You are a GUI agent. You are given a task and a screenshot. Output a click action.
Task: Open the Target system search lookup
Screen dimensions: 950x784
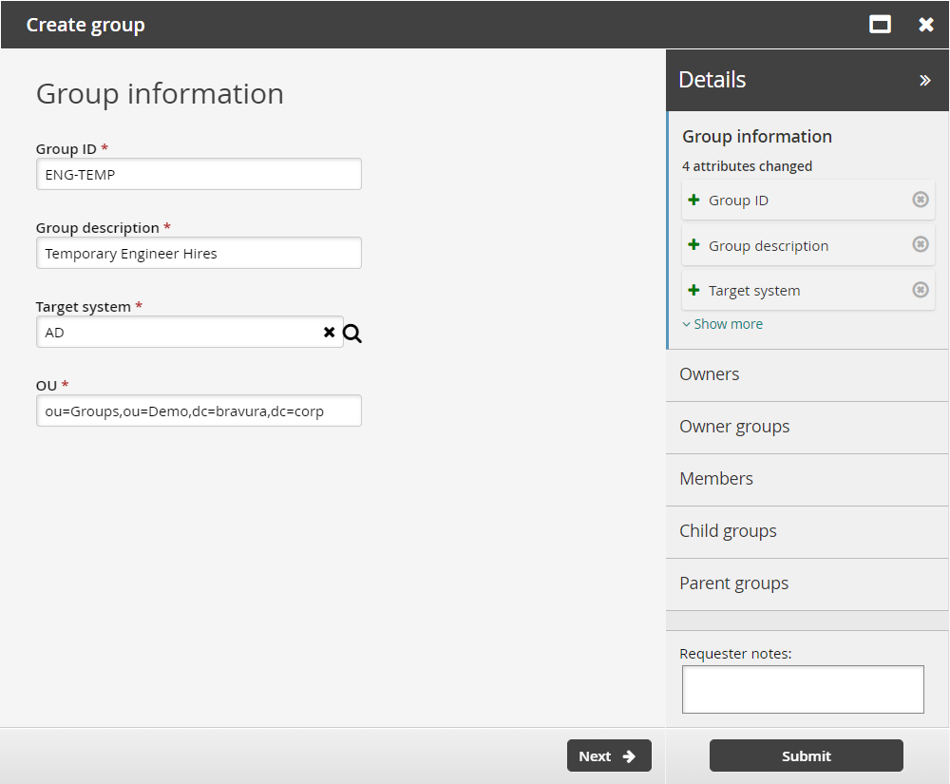coord(351,333)
